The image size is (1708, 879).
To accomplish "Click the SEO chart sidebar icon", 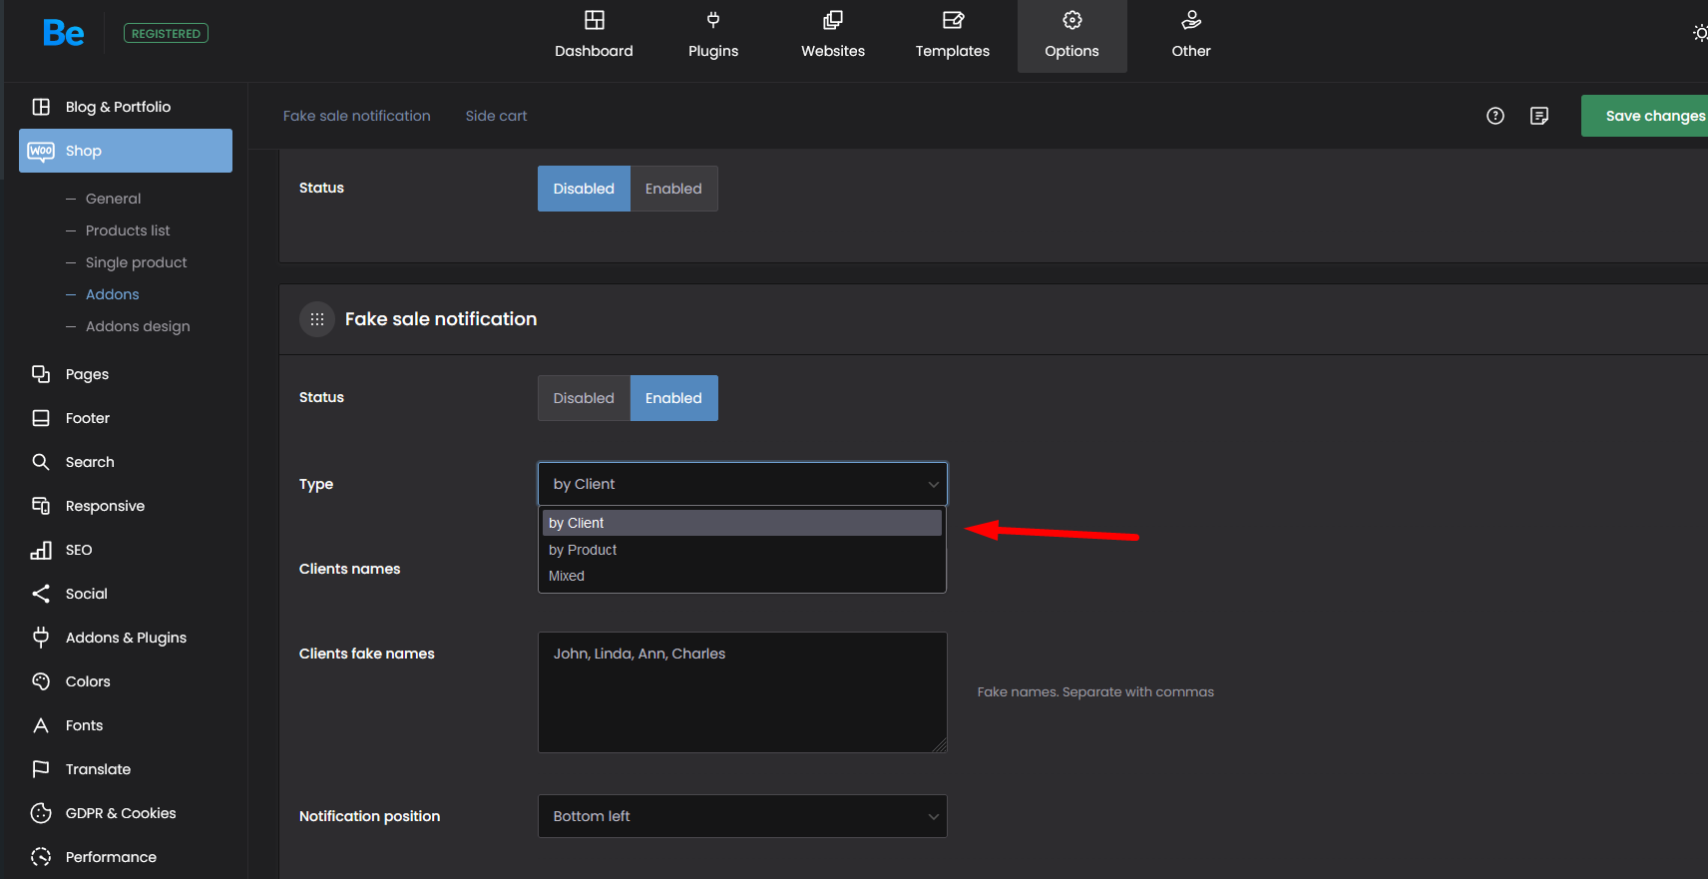I will (41, 550).
